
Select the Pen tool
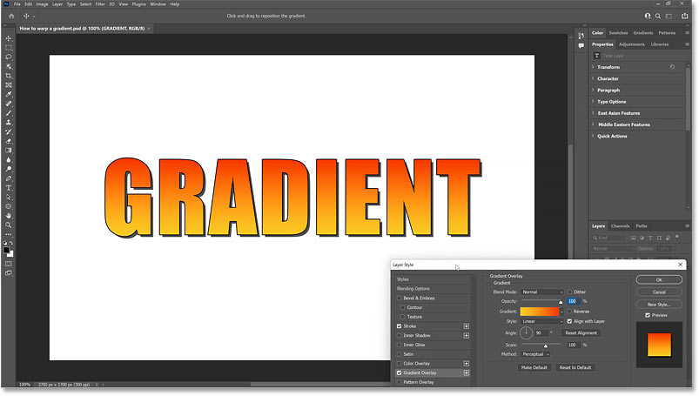9,178
